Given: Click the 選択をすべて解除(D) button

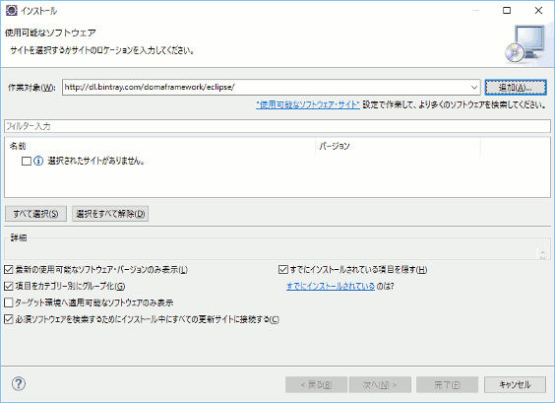Looking at the screenshot, I should tap(110, 214).
